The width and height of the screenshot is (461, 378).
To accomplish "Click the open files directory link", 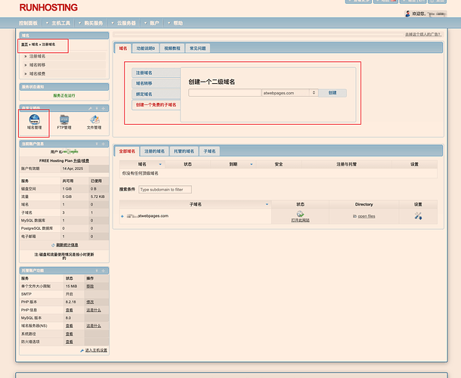I will [x=367, y=216].
